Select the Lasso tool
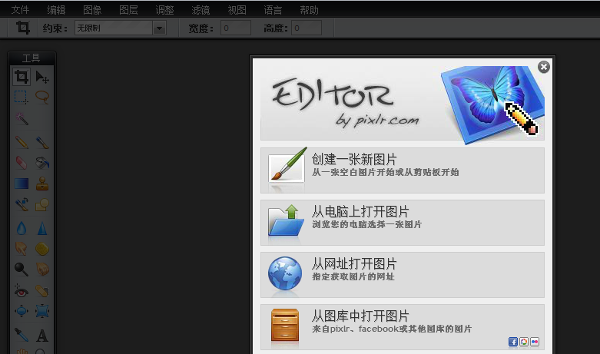This screenshot has height=354, width=600. point(42,97)
